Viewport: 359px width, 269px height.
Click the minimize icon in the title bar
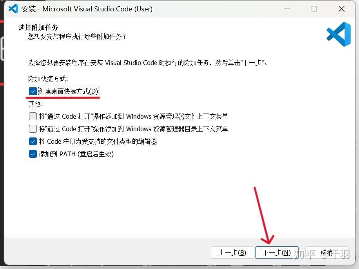tap(286, 9)
